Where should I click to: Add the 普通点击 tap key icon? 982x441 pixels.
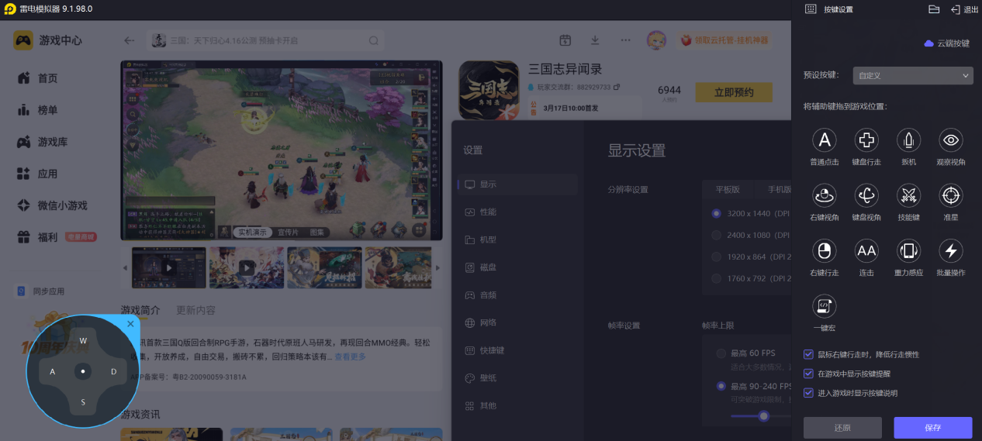coord(824,140)
